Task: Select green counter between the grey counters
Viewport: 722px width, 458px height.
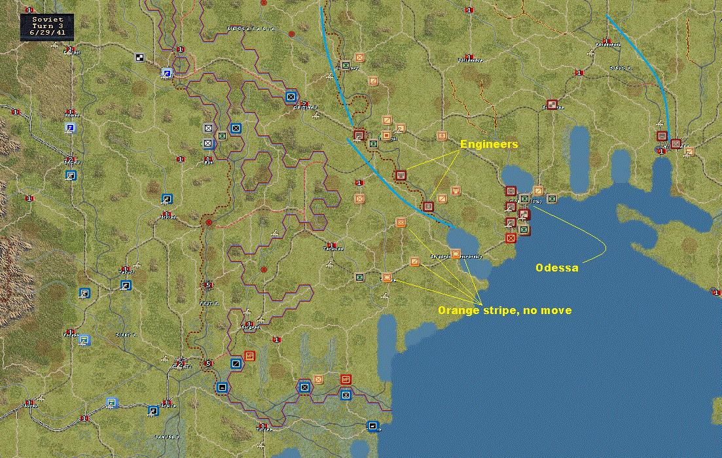Action: [222, 136]
